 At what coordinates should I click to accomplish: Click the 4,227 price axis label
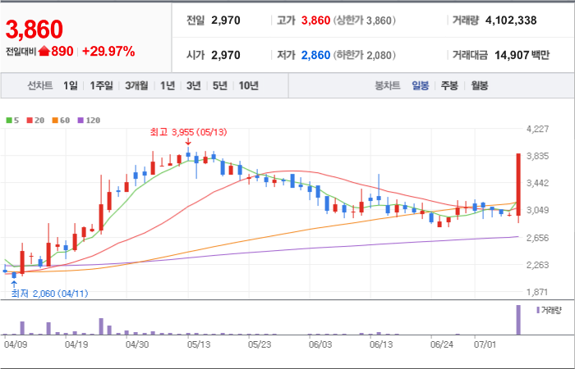tap(537, 130)
